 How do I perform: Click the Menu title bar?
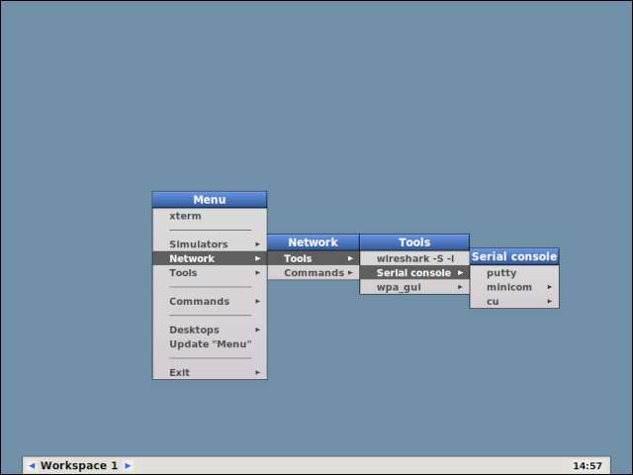pos(210,200)
